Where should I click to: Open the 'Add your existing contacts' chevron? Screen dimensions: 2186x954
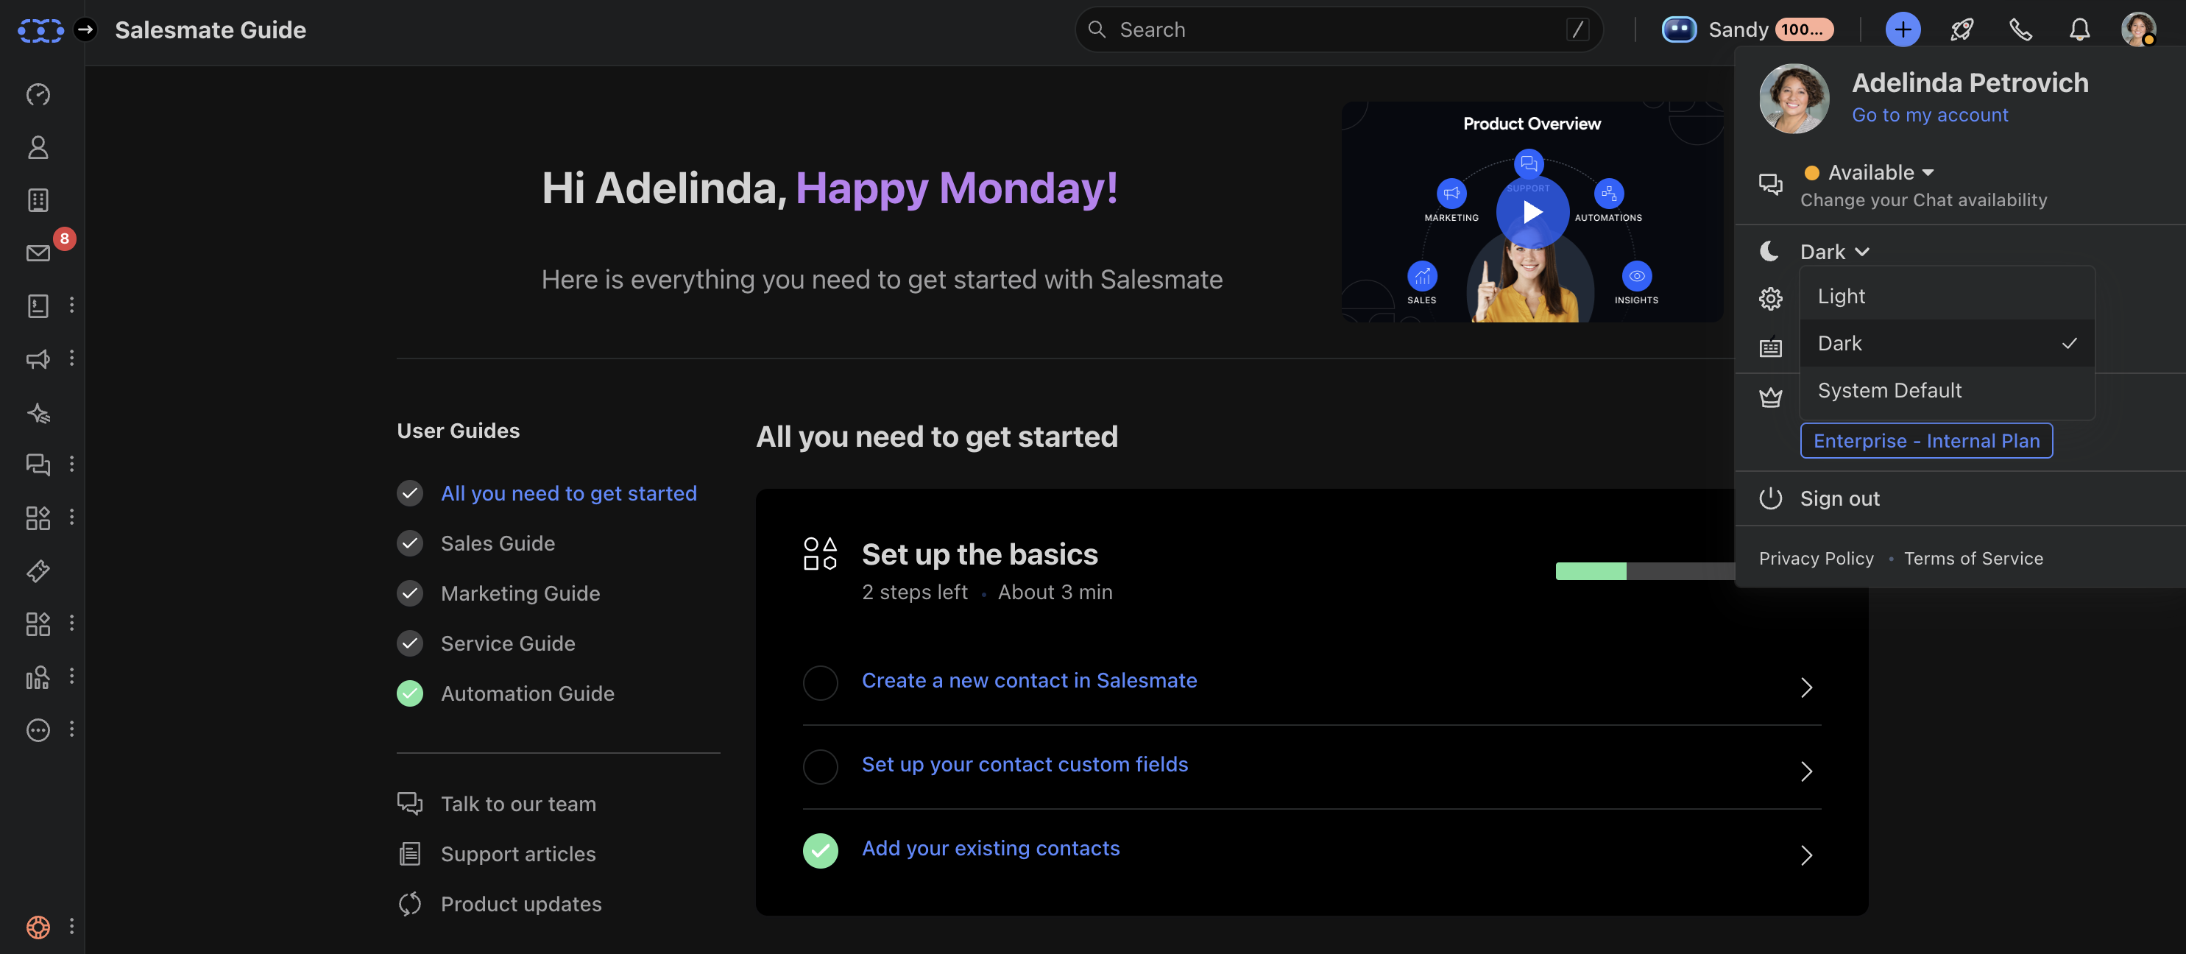tap(1805, 855)
